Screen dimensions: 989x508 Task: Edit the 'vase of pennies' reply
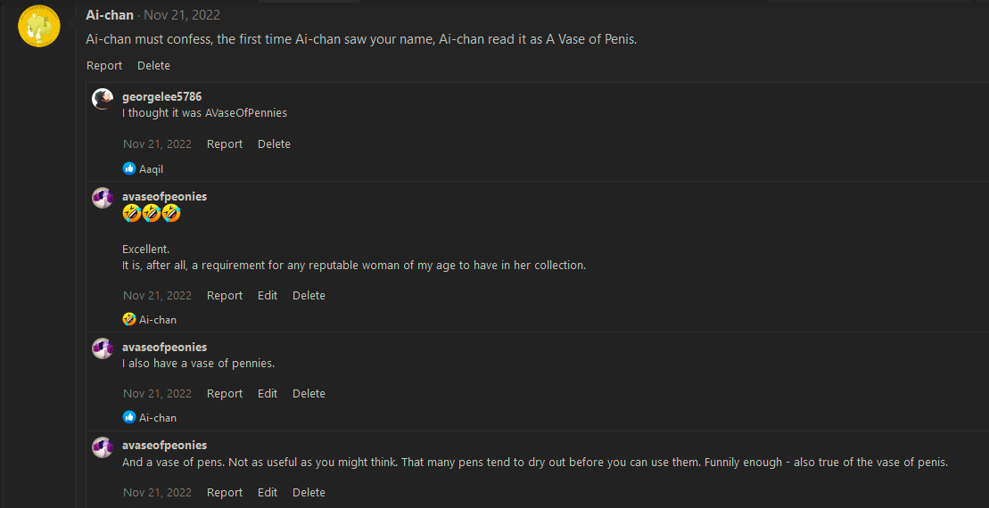click(268, 394)
